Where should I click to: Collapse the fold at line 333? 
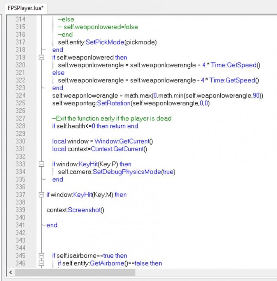click(41, 164)
